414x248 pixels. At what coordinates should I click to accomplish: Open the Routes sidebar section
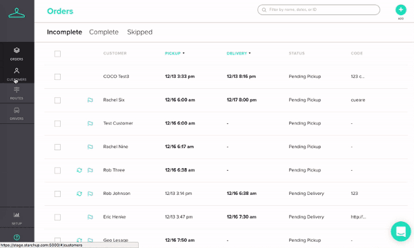coord(17,93)
